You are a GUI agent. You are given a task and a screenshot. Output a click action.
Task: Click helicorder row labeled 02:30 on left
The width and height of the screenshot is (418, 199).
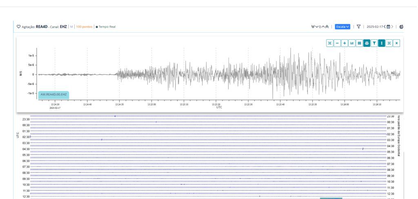coord(208,137)
